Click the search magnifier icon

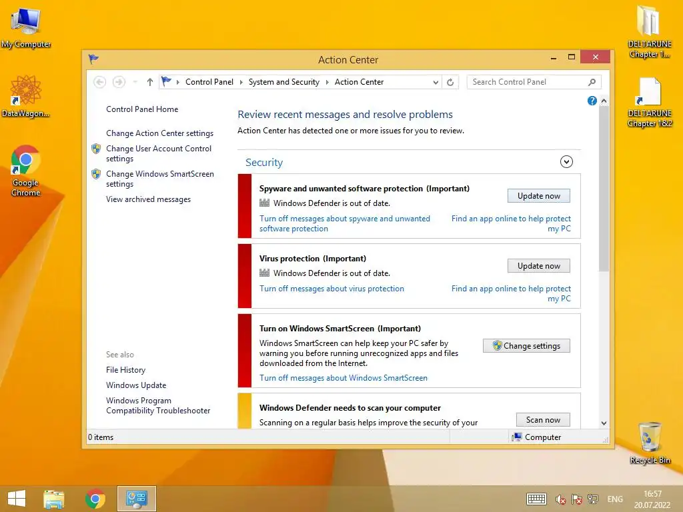click(592, 82)
